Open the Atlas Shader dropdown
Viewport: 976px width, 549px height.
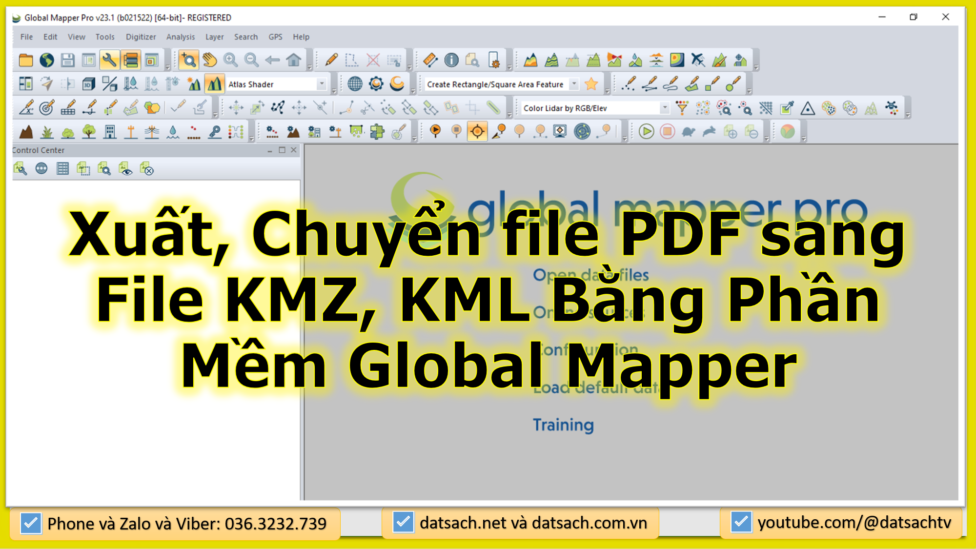pyautogui.click(x=322, y=83)
